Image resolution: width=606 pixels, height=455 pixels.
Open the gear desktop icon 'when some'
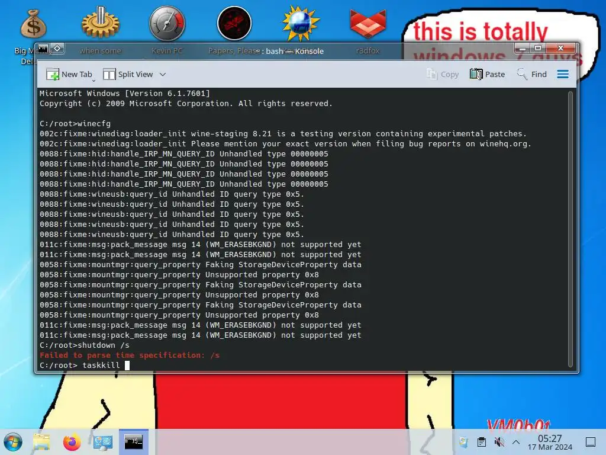[101, 23]
